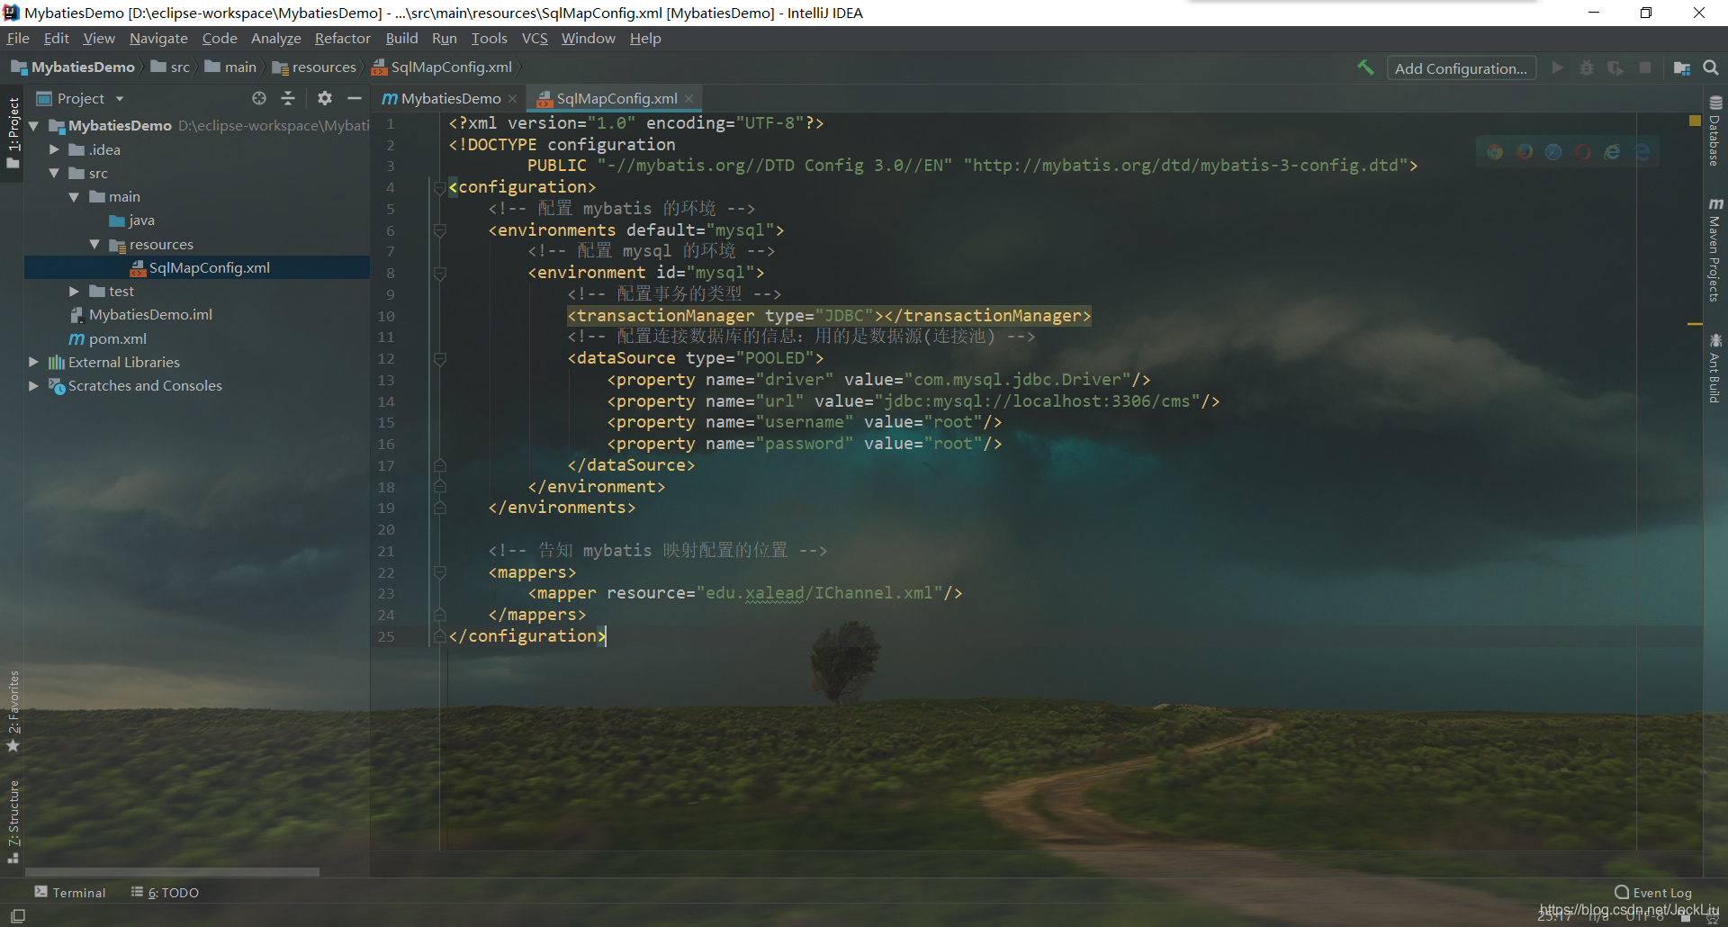Click the Run with Coverage icon
This screenshot has height=927, width=1728.
point(1615,68)
